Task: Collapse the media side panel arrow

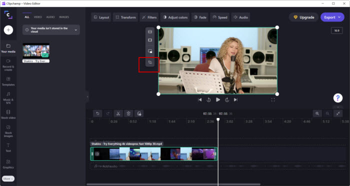Action: 87,96
